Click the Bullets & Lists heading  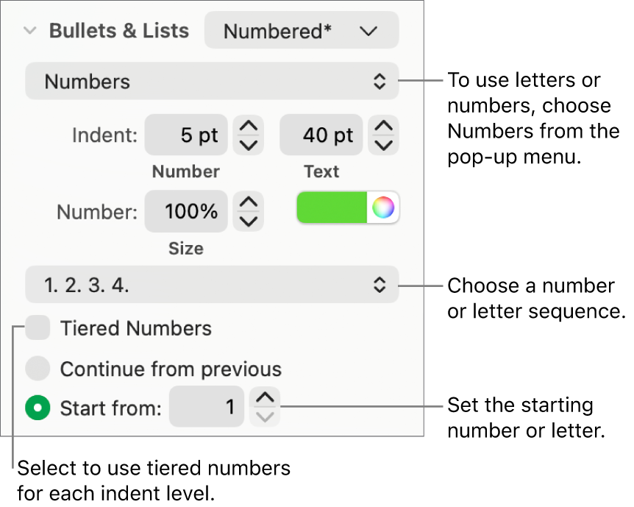coord(118,31)
